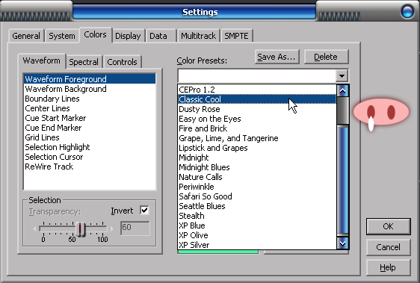Viewport: 420px width, 283px height.
Task: Confirm settings with the OK button
Action: pos(388,226)
